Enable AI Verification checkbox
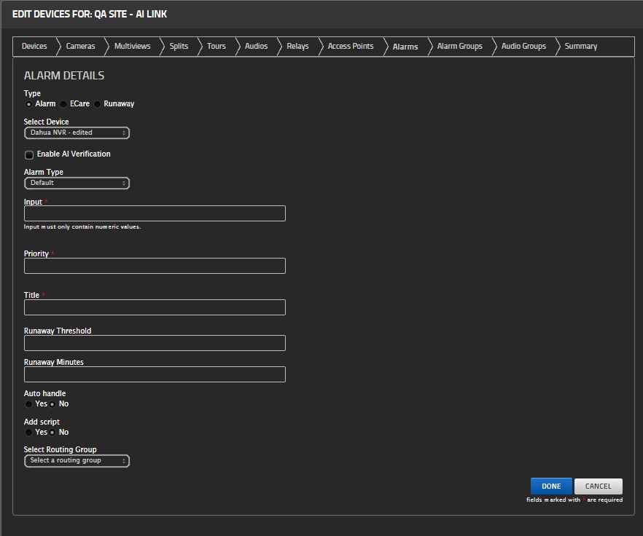The height and width of the screenshot is (536, 643). [x=29, y=154]
